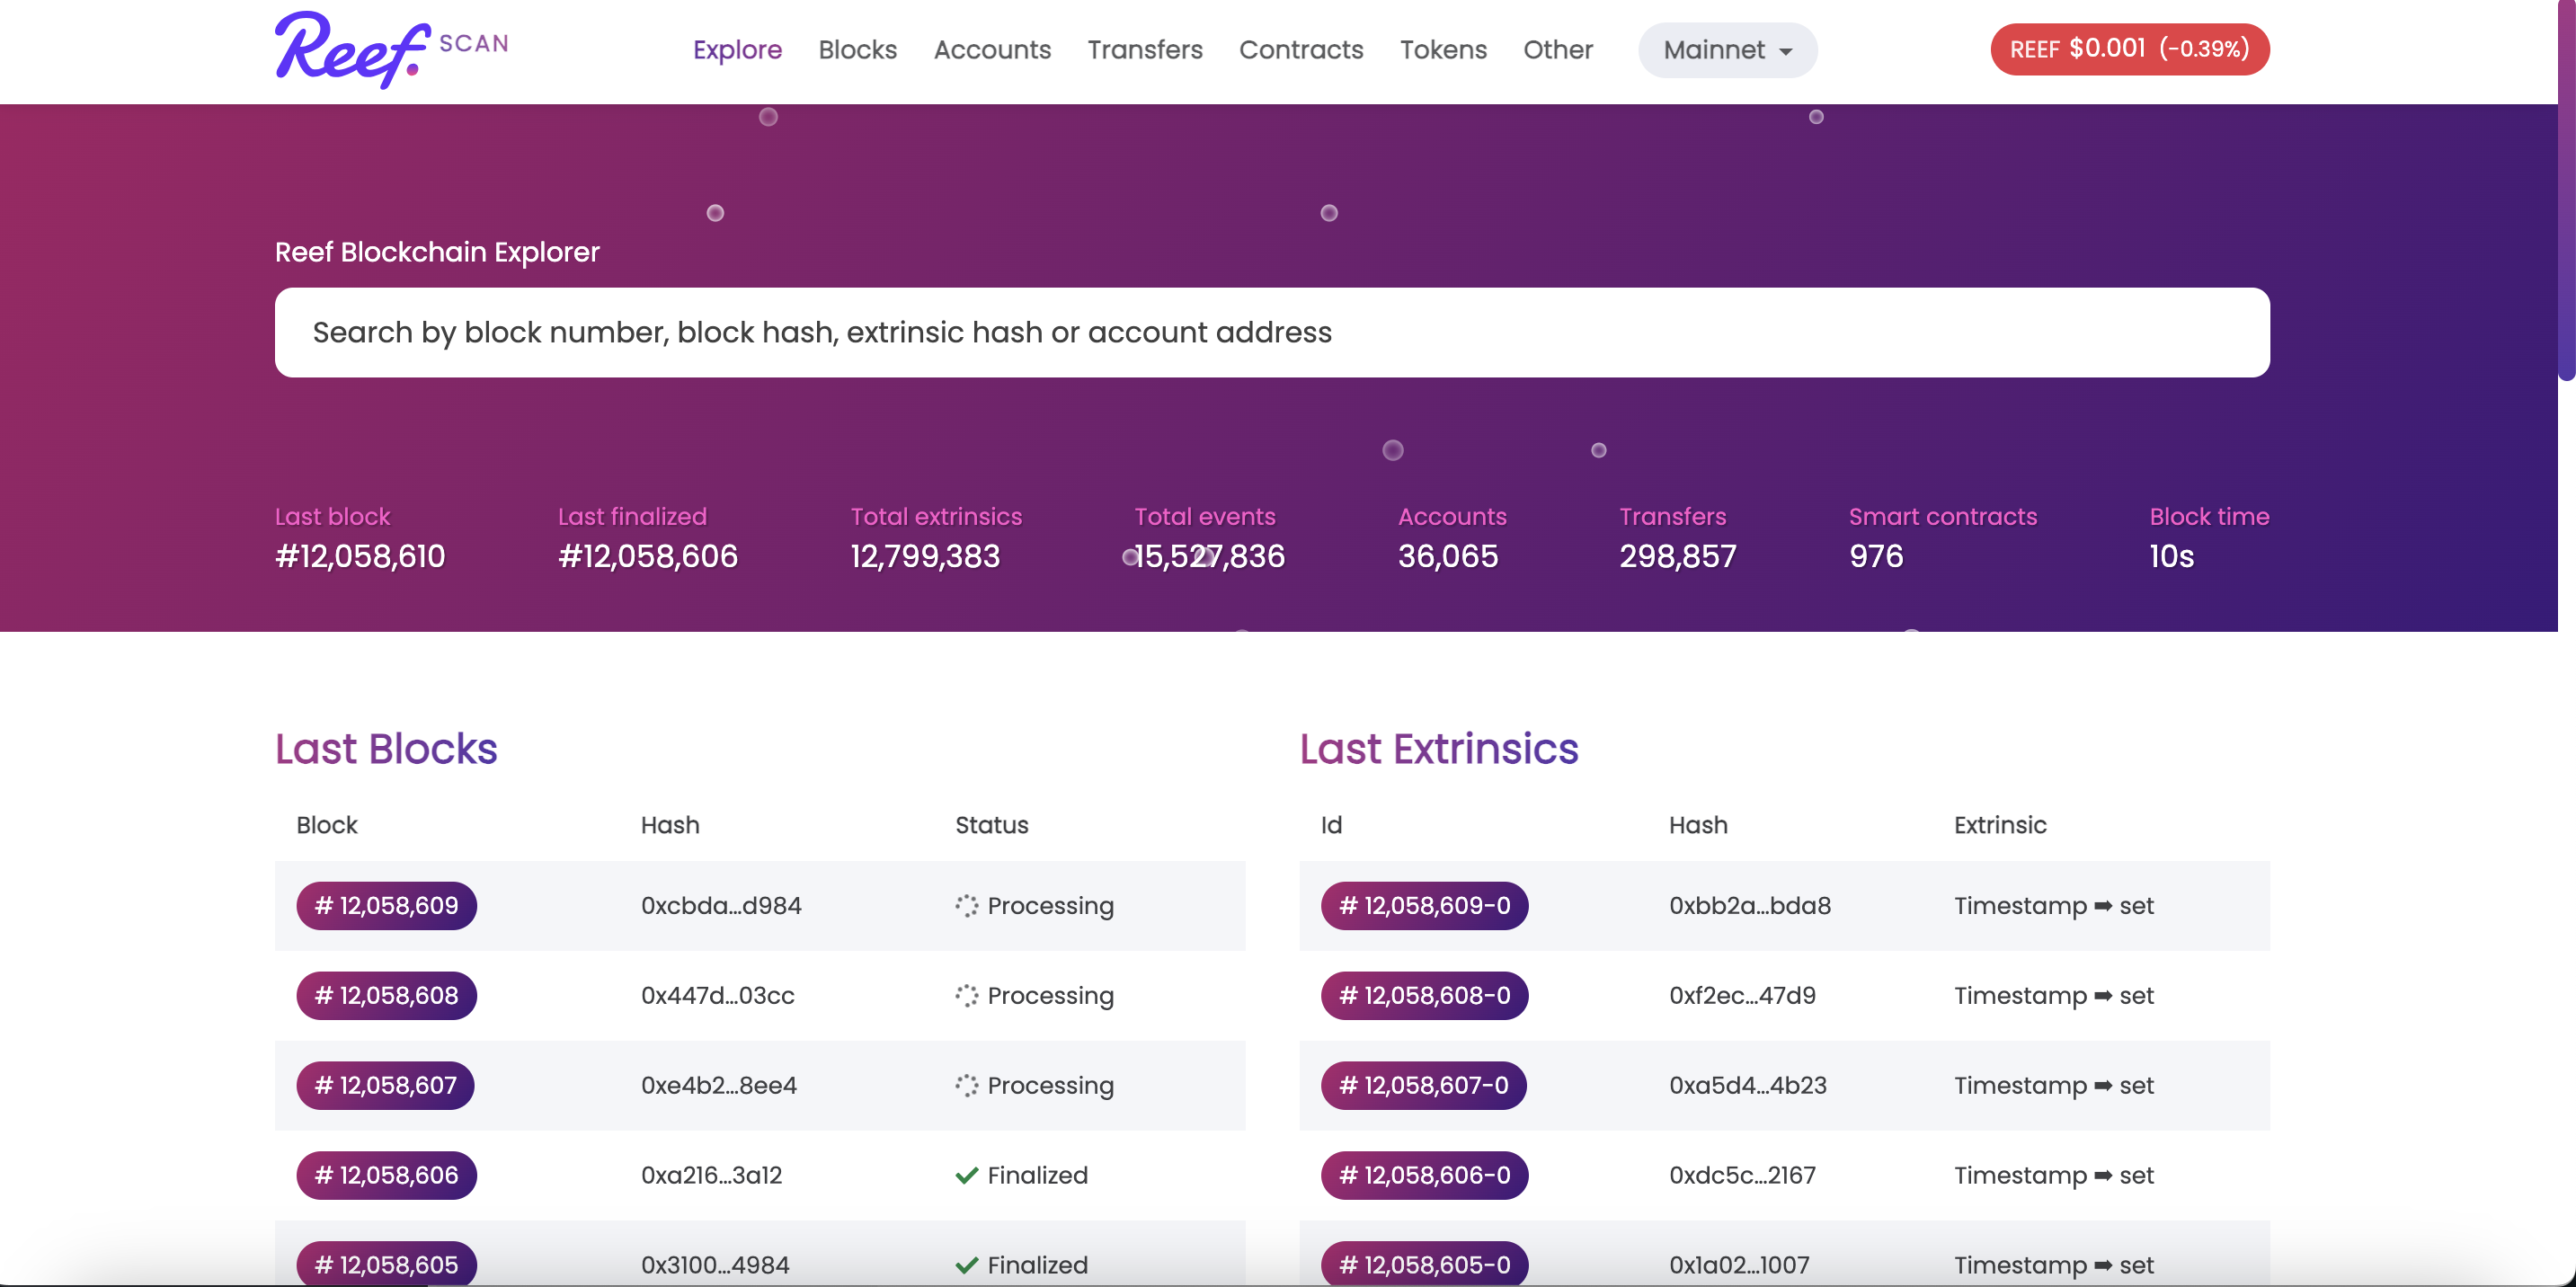Click hash 0xa216...3a12 in Last Blocks

pos(711,1176)
